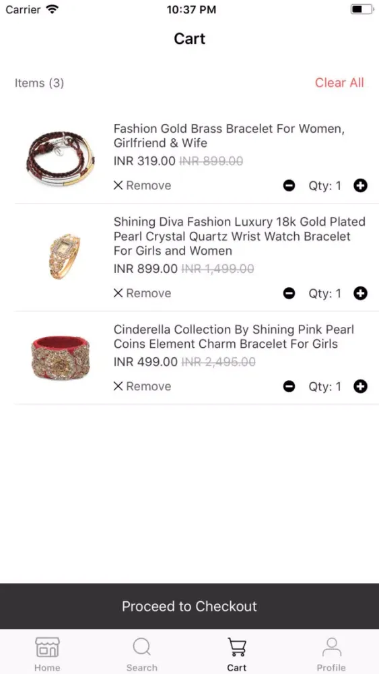Switch to the Search tab

(x=141, y=654)
